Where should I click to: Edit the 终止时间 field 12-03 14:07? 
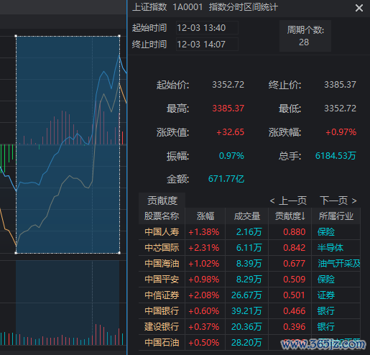[x=207, y=45]
